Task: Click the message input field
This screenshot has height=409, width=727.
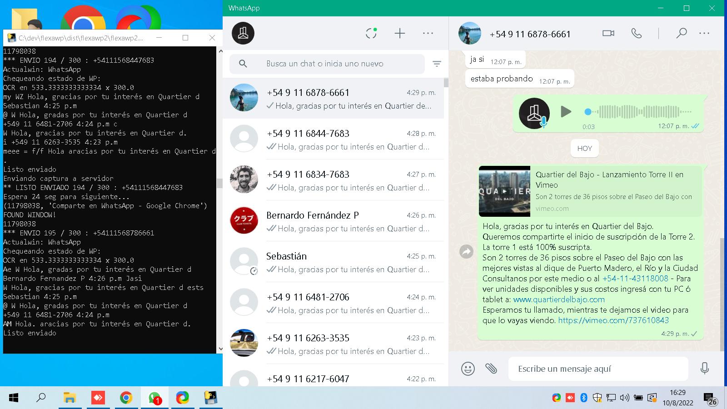Action: tap(598, 369)
